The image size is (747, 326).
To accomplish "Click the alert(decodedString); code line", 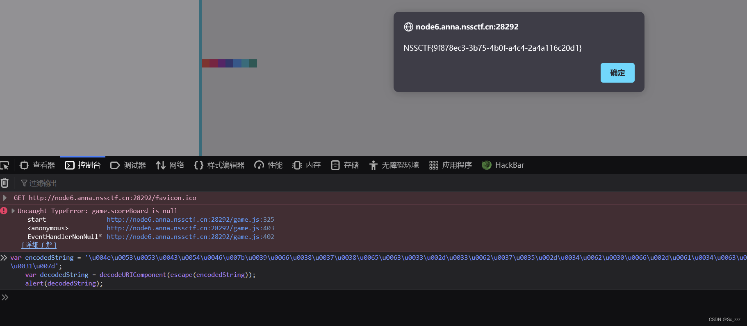I will click(x=64, y=283).
